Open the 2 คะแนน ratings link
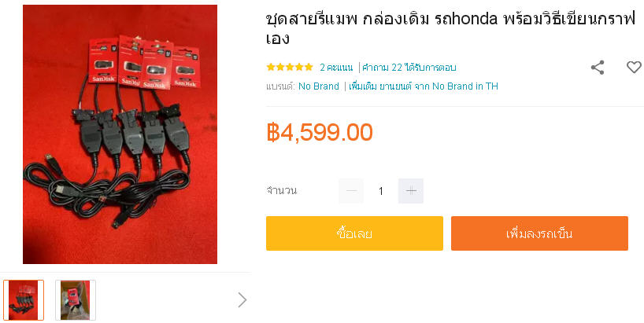Image resolution: width=644 pixels, height=323 pixels. tap(336, 68)
